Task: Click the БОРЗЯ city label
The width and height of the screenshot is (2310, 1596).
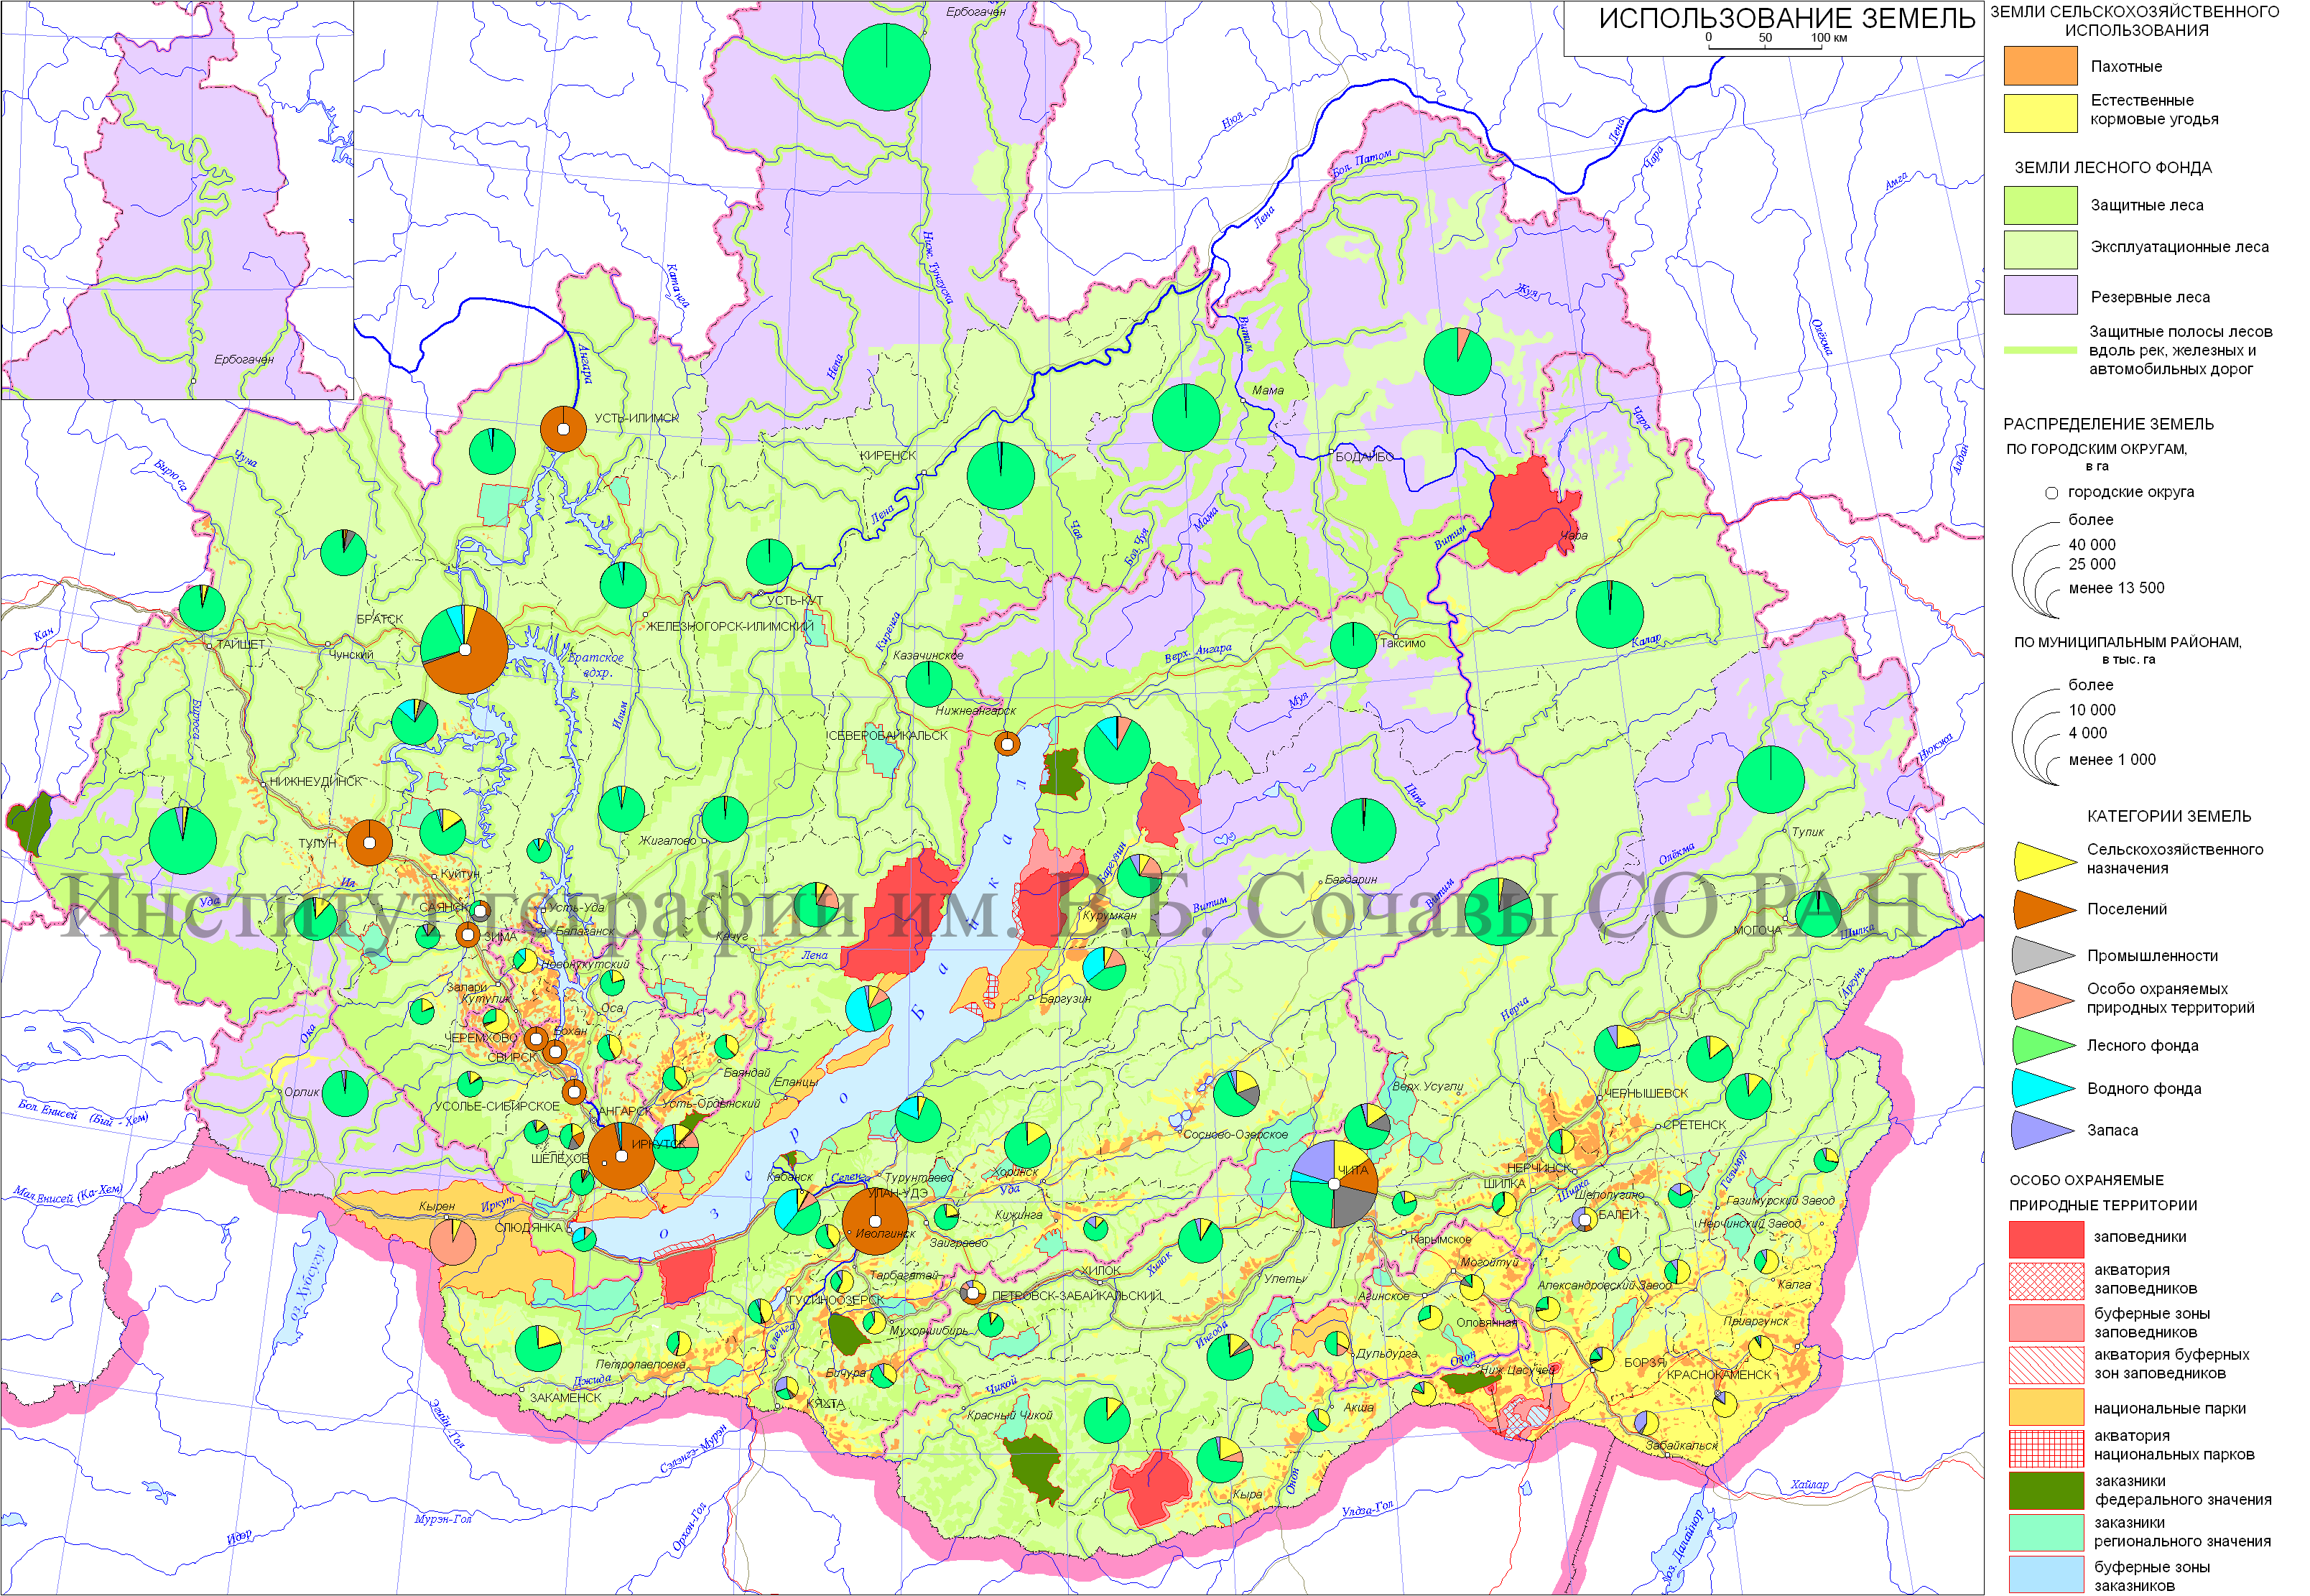Action: tap(1645, 1363)
